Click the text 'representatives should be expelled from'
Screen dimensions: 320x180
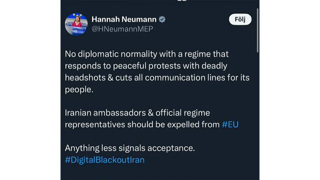[142, 124]
